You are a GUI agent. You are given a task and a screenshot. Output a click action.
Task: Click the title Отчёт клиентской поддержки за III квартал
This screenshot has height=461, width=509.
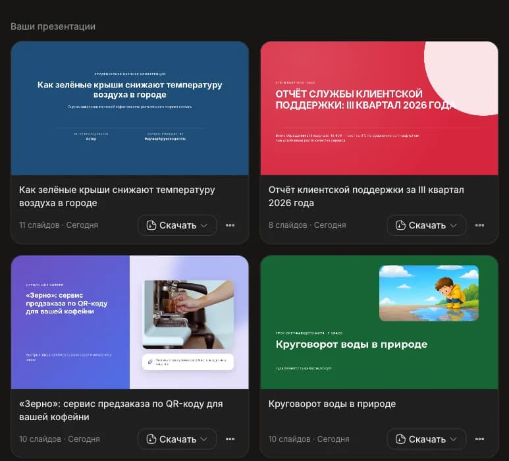tap(366, 196)
